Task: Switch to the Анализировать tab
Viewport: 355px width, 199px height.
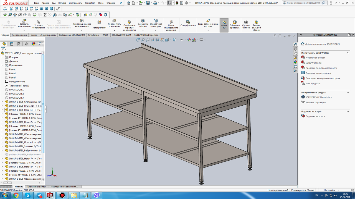Action: coord(48,35)
